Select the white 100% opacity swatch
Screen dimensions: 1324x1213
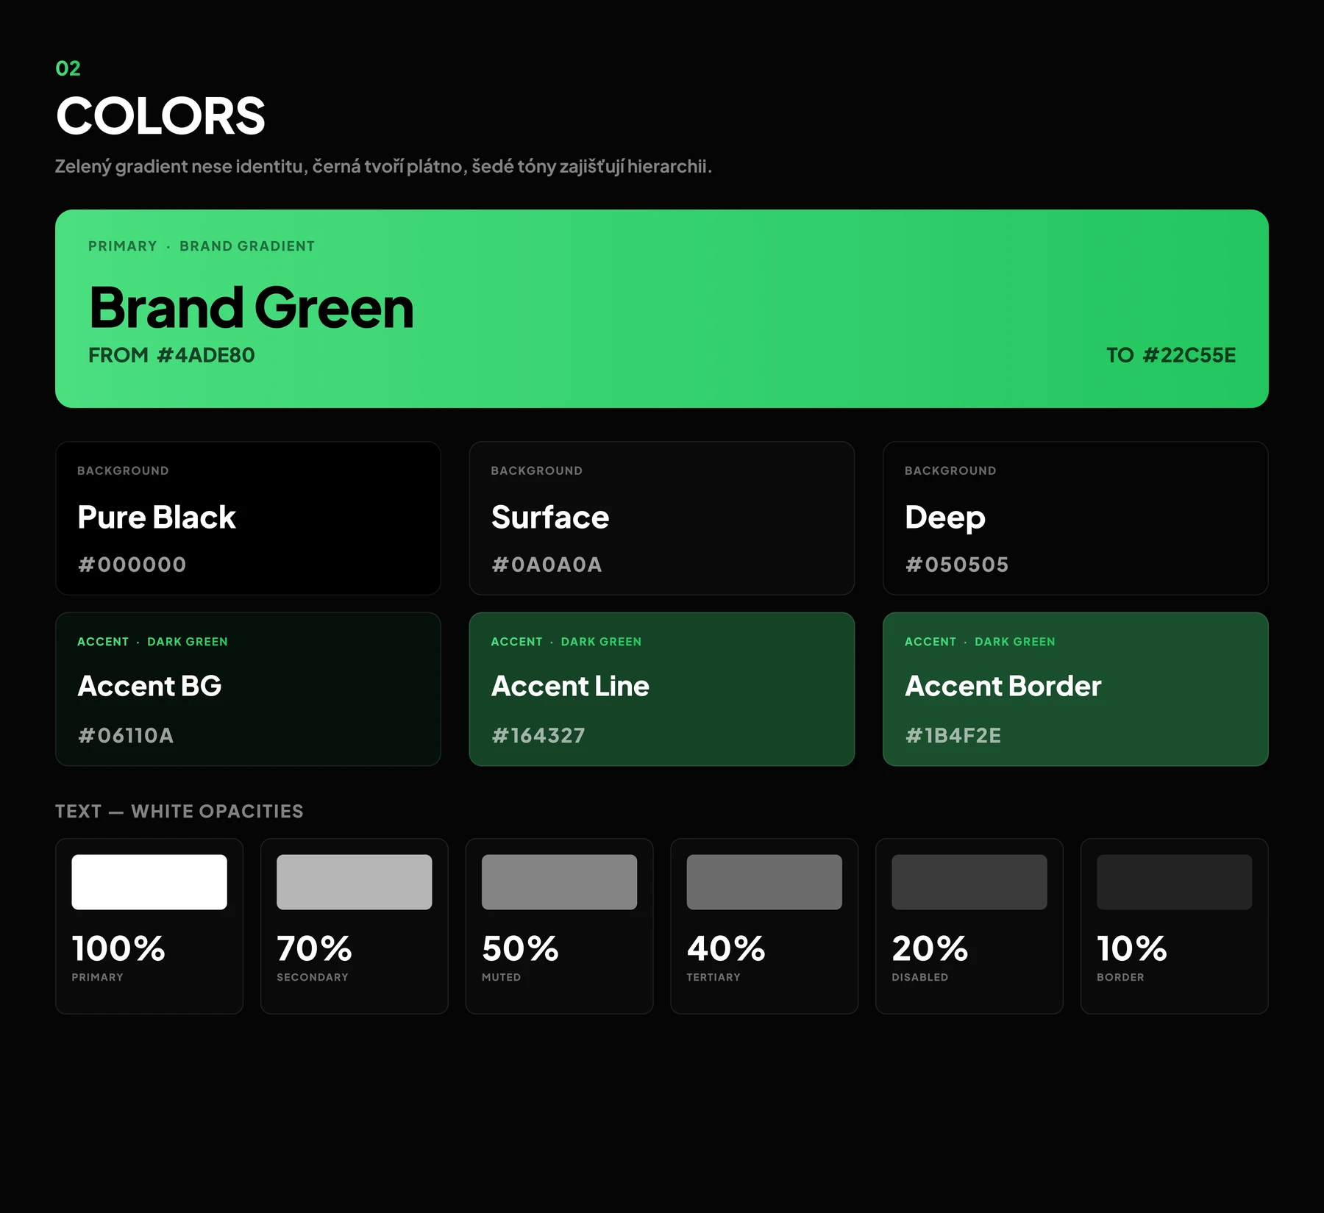click(x=149, y=881)
